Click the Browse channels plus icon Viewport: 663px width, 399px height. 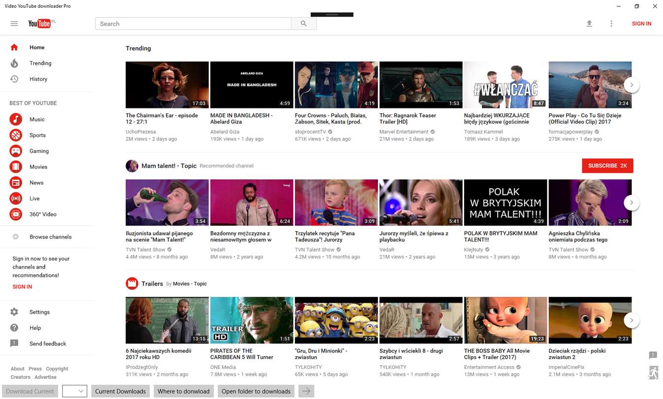coord(16,237)
